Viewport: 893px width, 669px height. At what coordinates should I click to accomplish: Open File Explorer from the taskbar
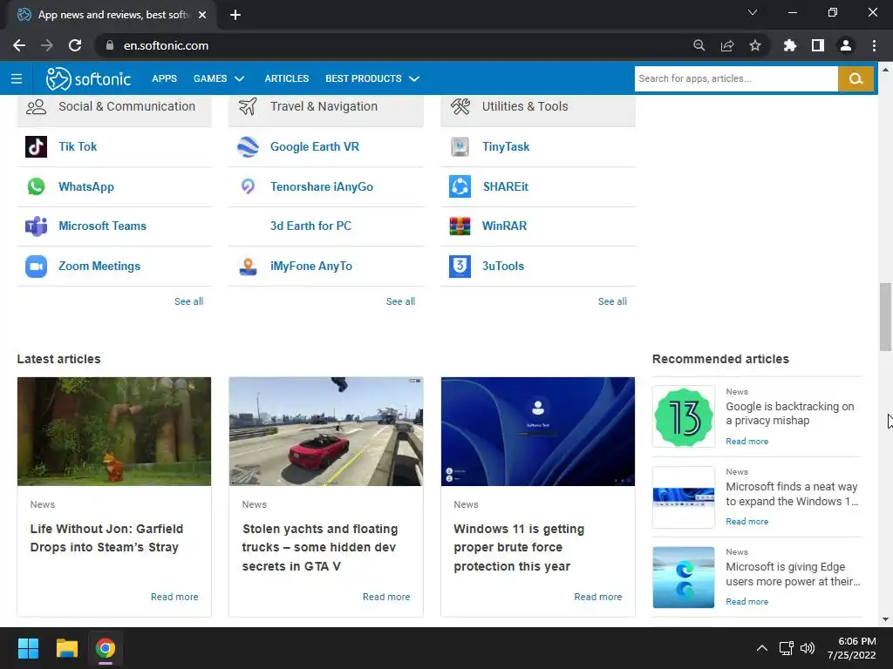(x=66, y=648)
